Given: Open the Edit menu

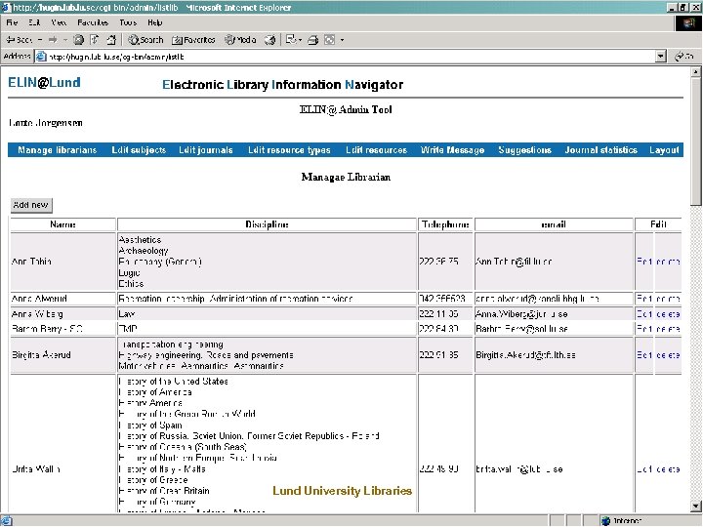Looking at the screenshot, I should click(34, 22).
